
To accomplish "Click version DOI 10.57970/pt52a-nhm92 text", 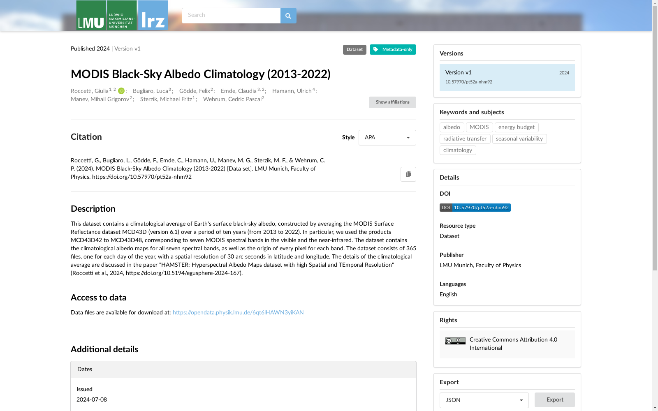I will 469,82.
